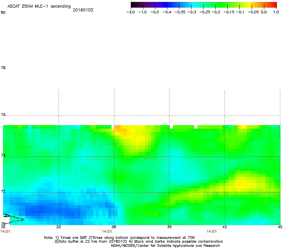
Task: Select the -0.2 color bar label
Action: [216, 12]
